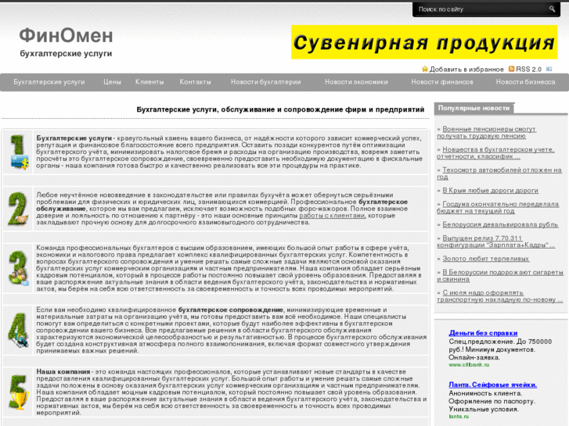This screenshot has height=426, width=569.
Task: Open the 'Добавить в избранное' link
Action: (466, 70)
